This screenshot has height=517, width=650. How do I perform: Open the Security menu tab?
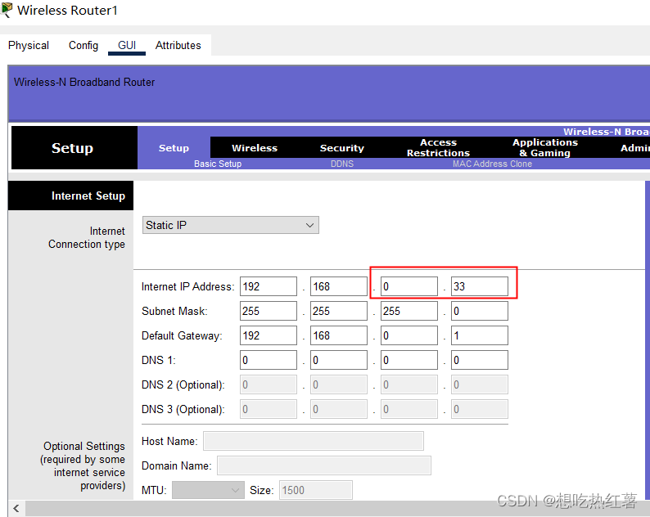(342, 148)
